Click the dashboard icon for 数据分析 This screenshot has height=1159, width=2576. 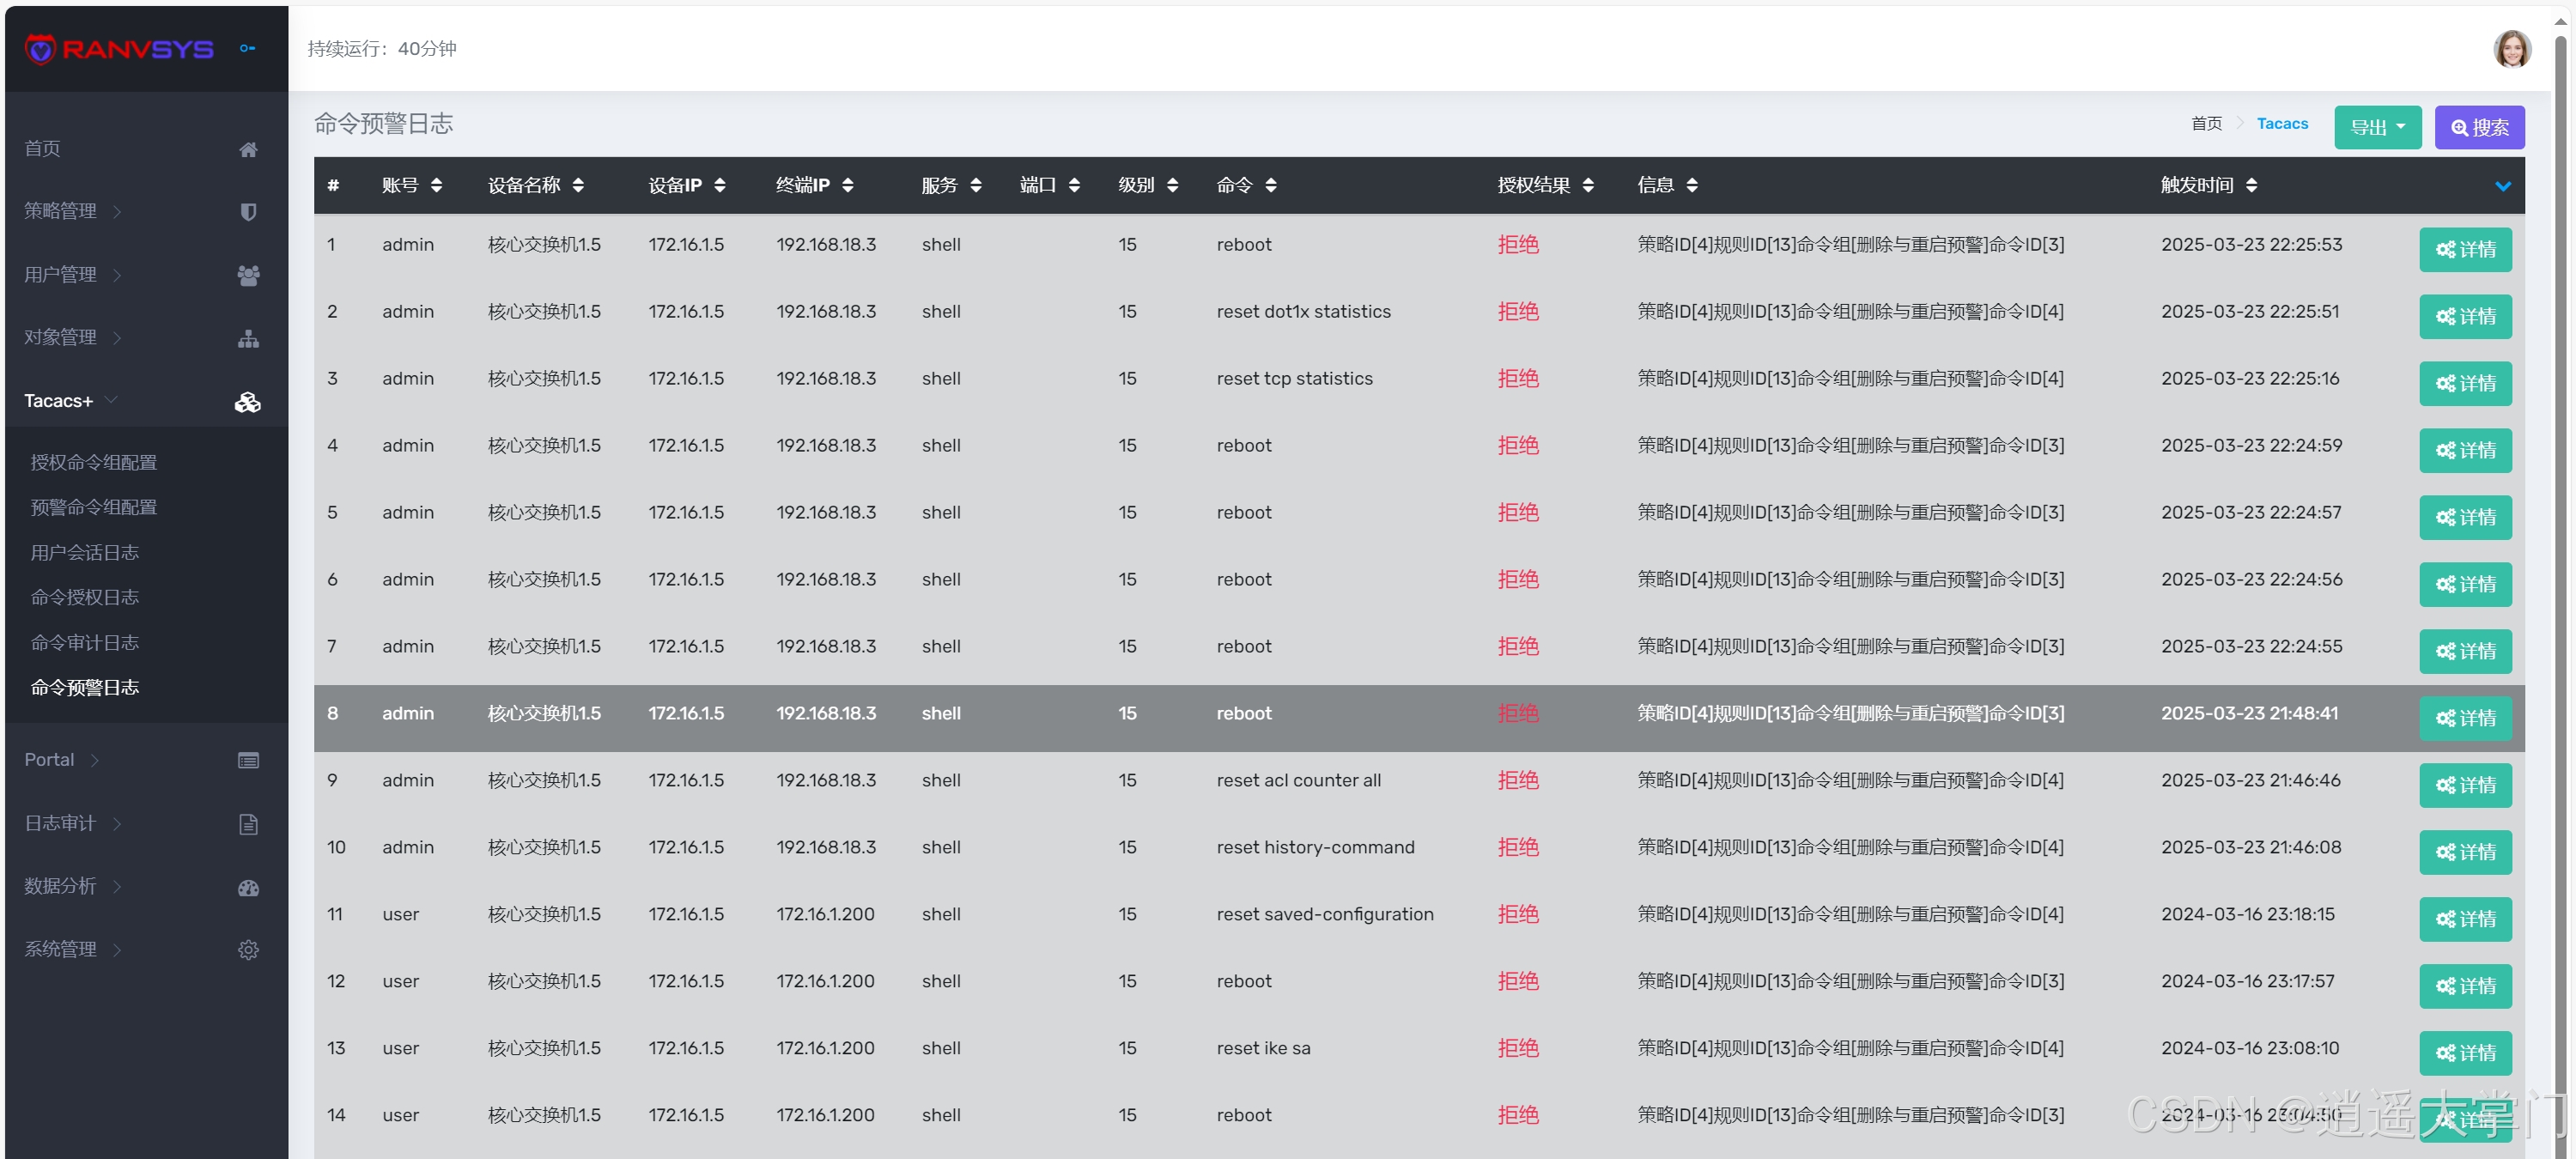click(248, 887)
